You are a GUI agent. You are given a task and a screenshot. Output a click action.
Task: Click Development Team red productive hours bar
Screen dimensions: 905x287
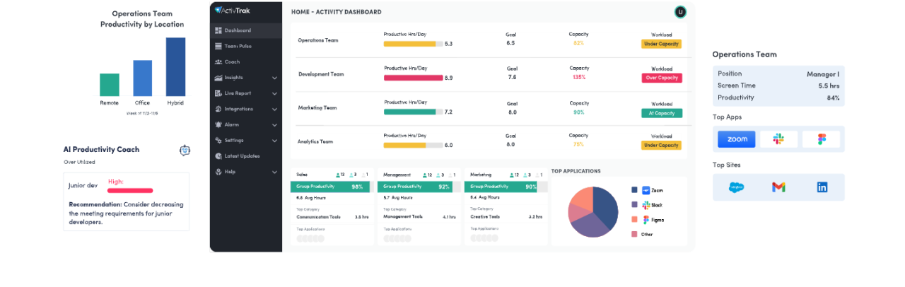(x=414, y=78)
